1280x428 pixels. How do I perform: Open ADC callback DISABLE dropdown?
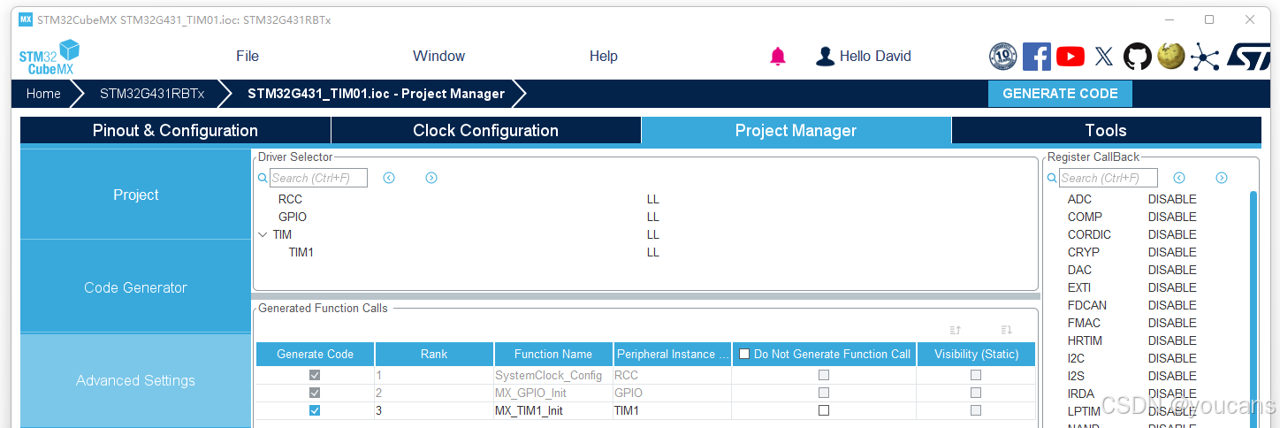pos(1172,199)
